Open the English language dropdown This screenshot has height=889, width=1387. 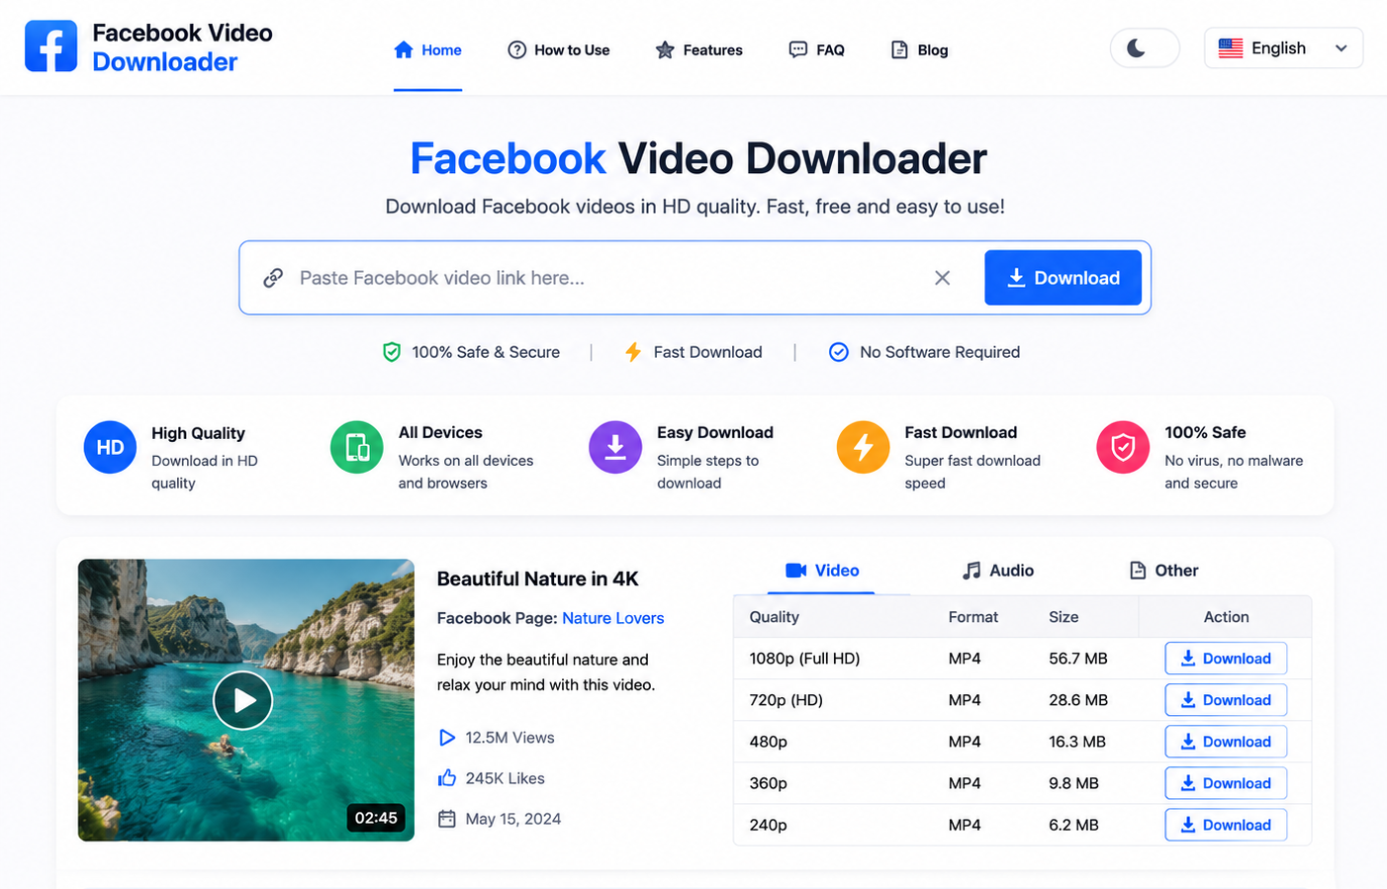pyautogui.click(x=1283, y=48)
